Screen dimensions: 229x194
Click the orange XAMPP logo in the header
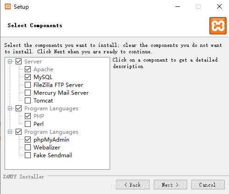pos(218,26)
